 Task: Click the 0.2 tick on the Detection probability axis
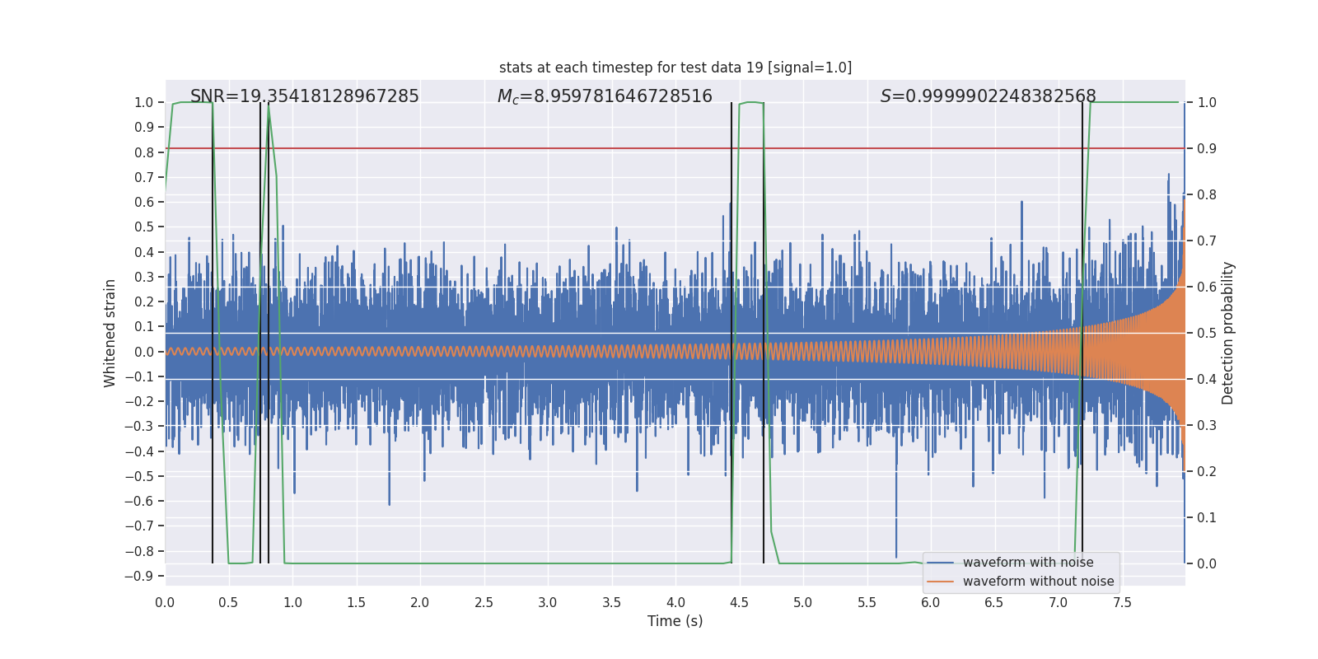[x=1207, y=471]
